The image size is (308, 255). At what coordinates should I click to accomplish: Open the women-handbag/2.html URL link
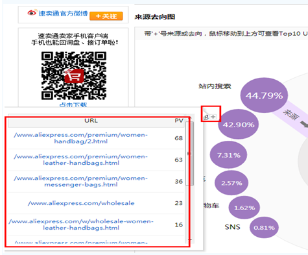point(80,138)
